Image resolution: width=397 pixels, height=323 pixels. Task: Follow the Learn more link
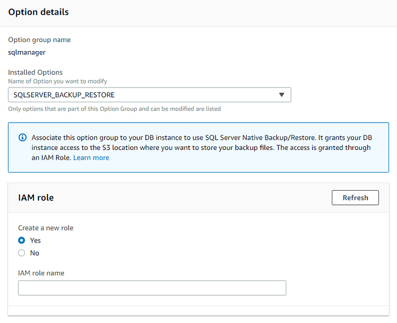tap(91, 158)
